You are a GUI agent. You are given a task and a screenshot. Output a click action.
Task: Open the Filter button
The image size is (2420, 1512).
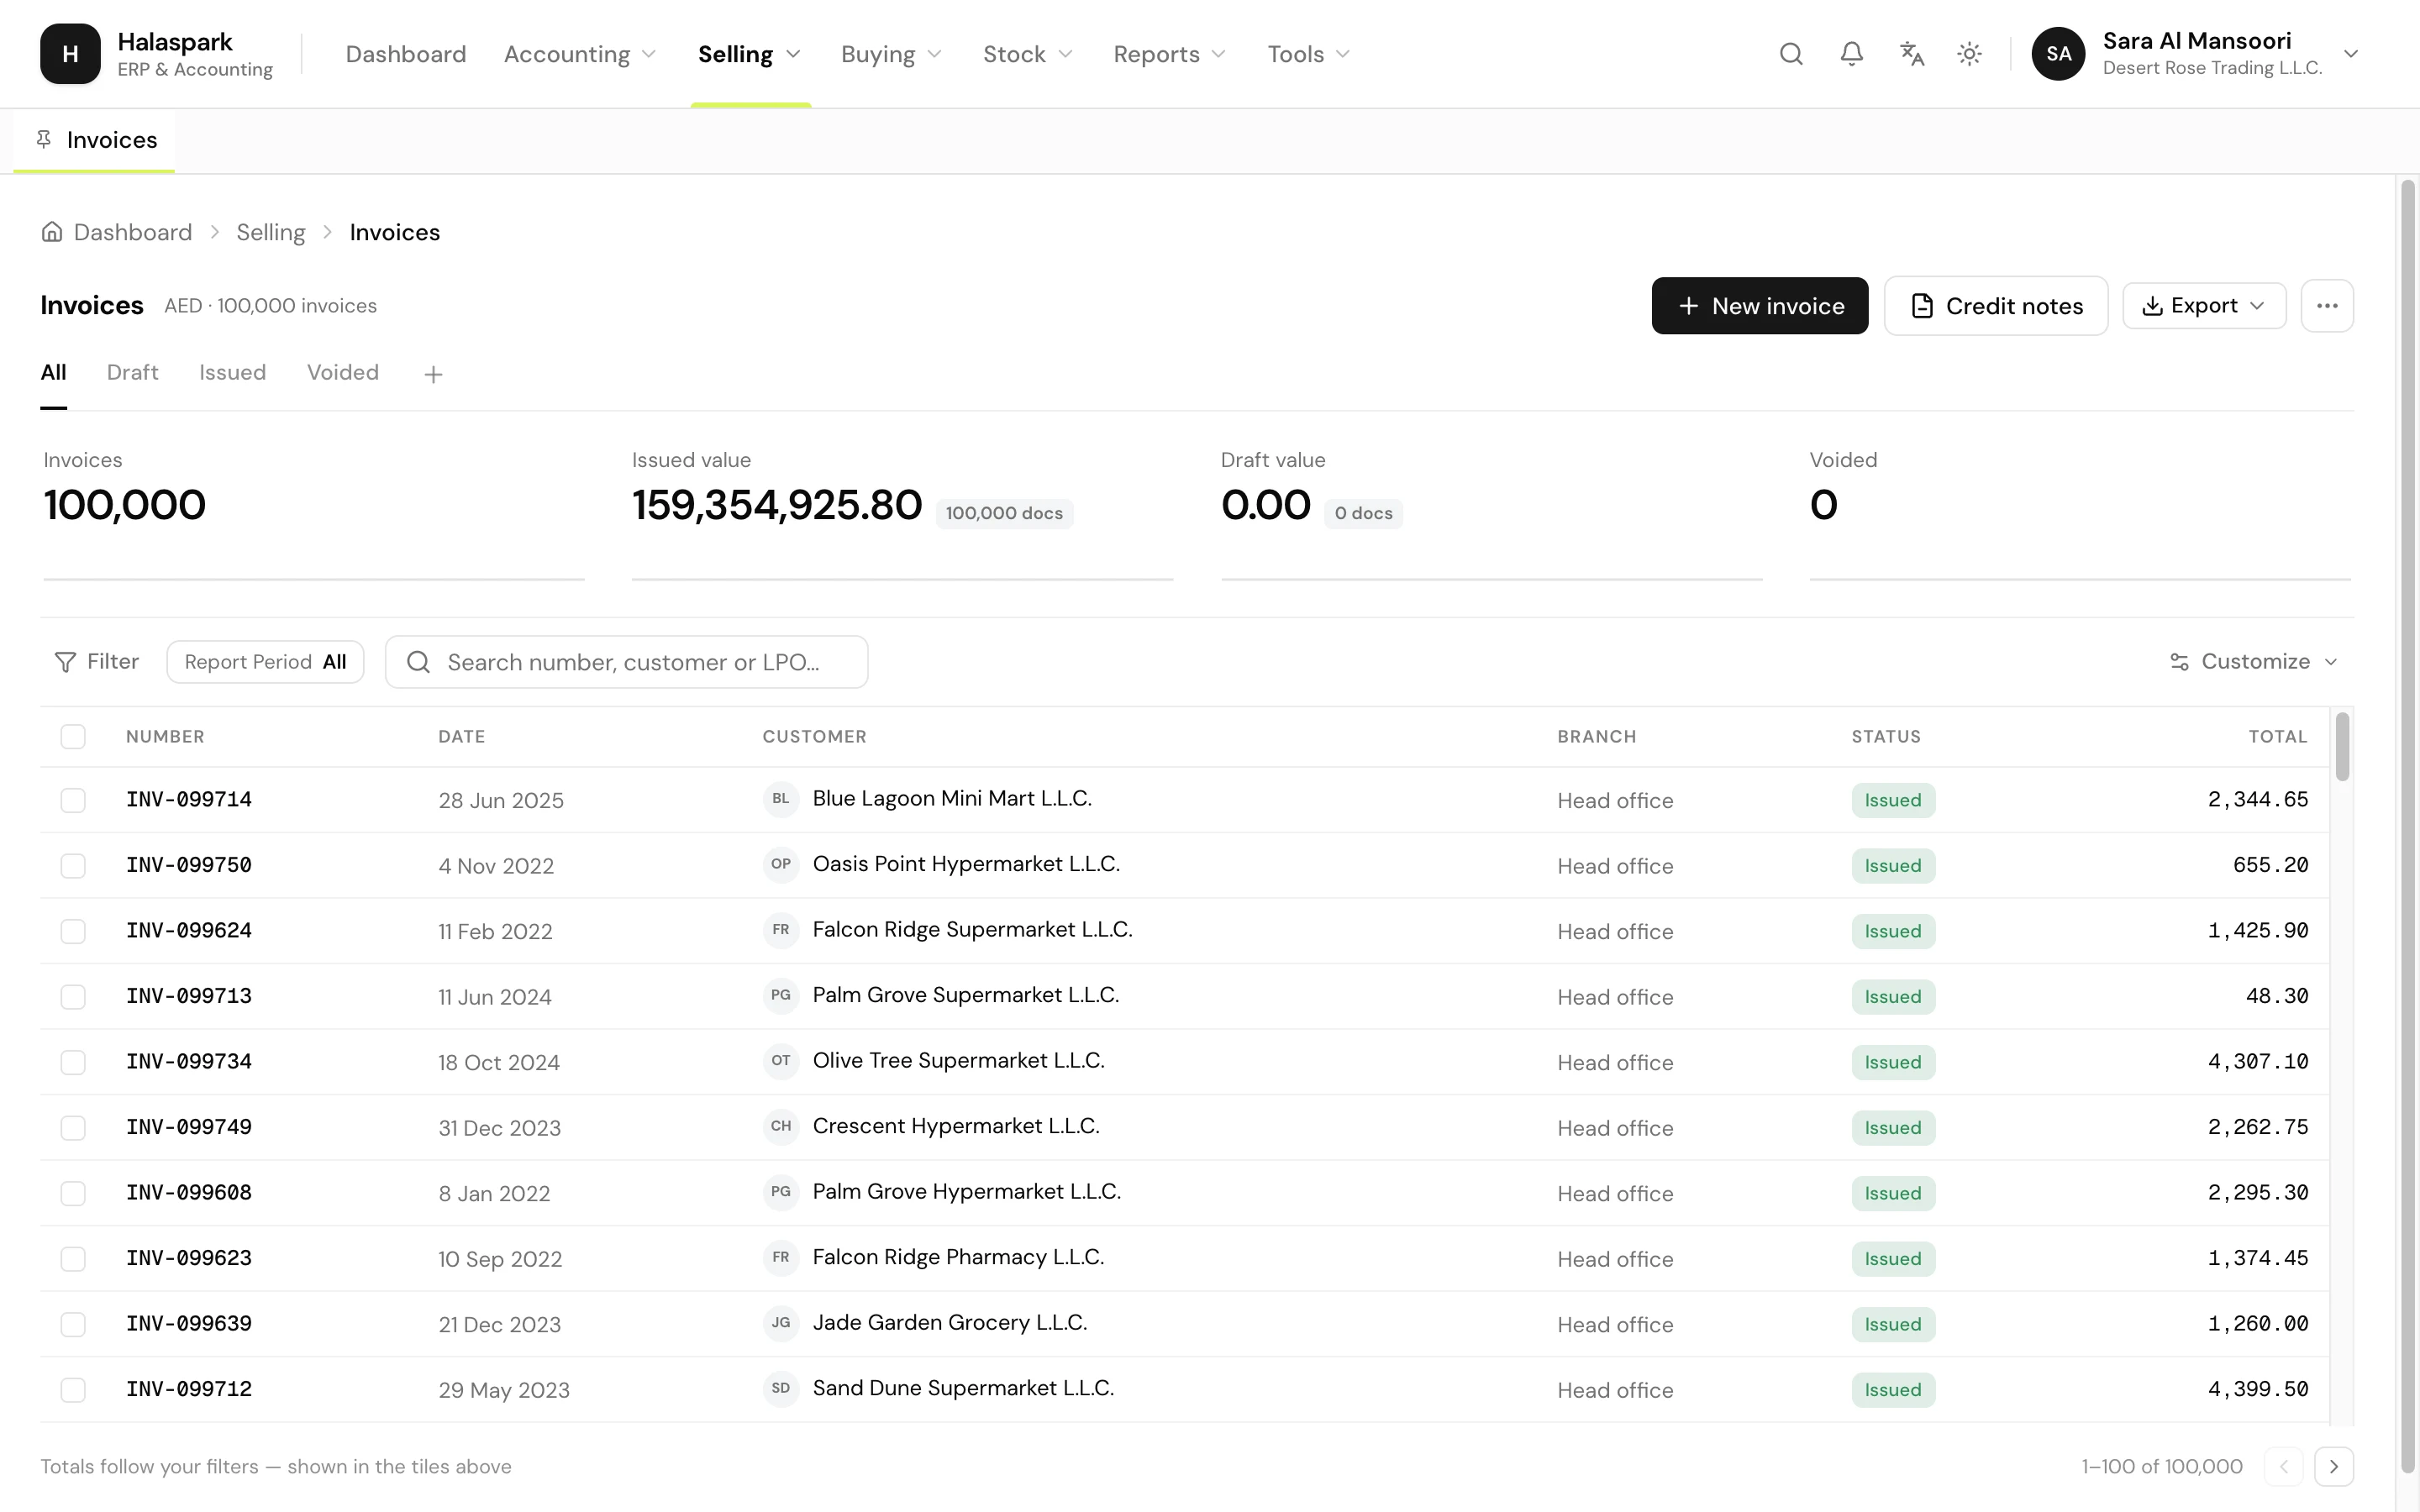click(x=96, y=662)
